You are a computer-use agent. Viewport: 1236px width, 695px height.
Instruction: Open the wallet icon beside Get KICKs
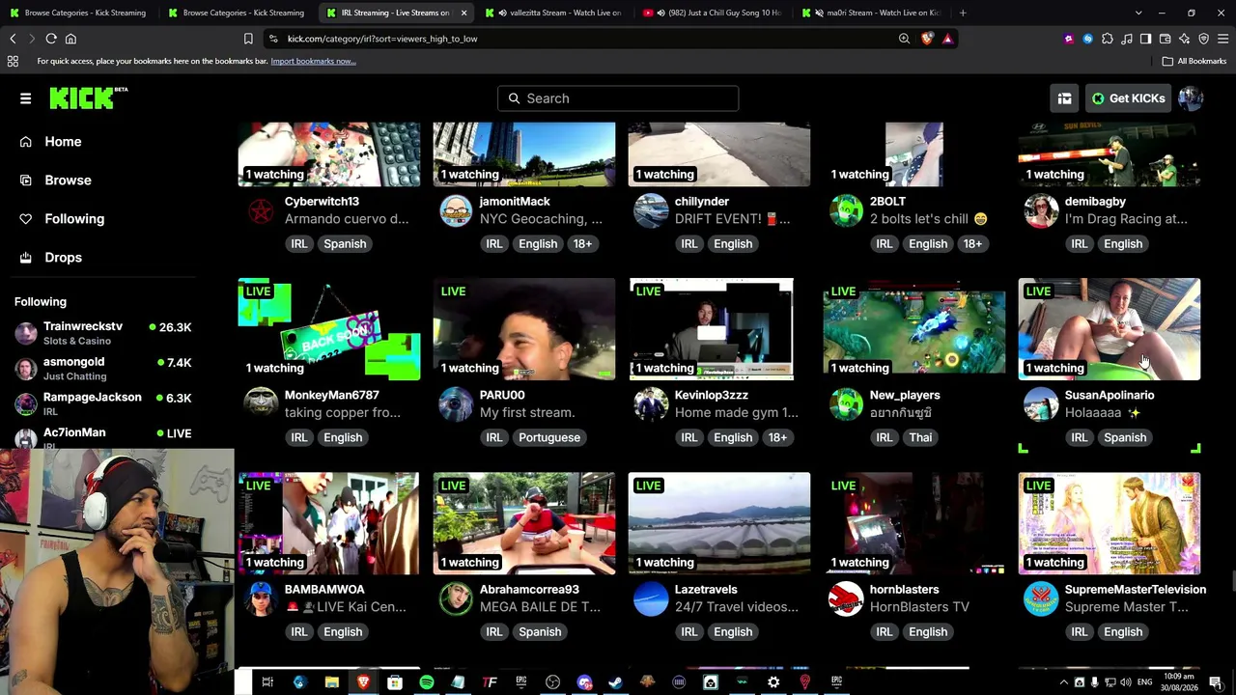coord(1064,98)
